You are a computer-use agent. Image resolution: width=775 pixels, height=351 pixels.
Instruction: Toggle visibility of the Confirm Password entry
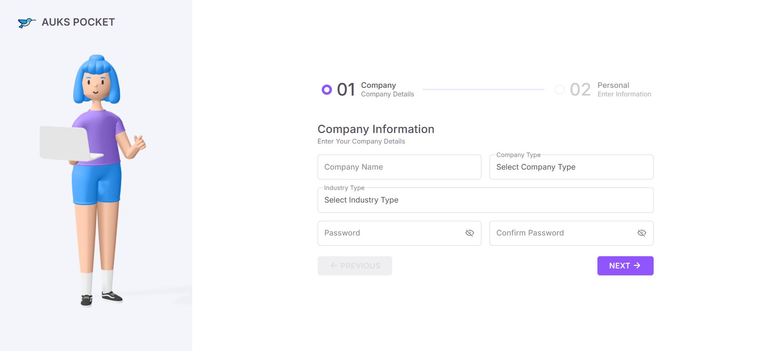click(641, 233)
